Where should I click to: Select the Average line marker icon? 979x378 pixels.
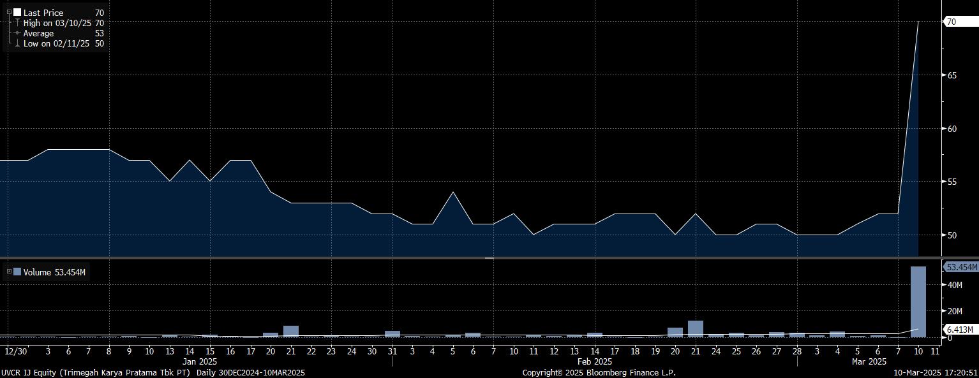coord(17,33)
